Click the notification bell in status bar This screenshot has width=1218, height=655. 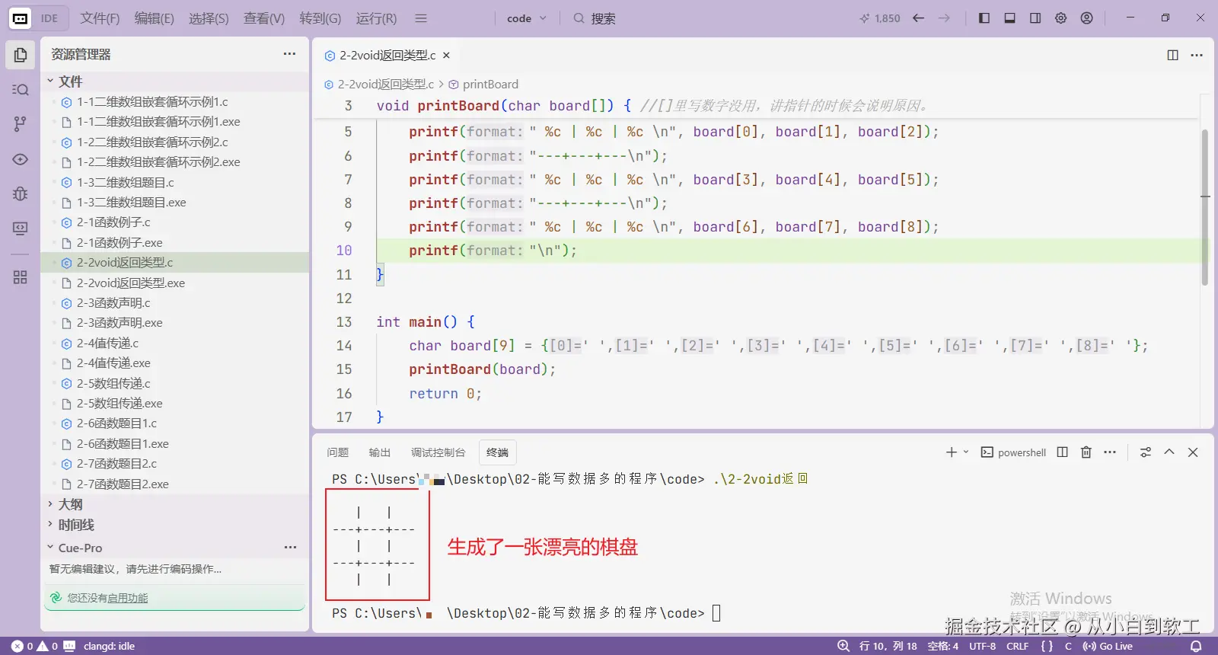pos(1196,646)
